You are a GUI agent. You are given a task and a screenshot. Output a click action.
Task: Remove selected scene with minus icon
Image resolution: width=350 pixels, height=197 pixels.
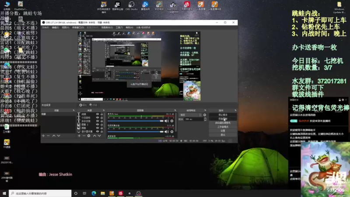tap(48, 136)
